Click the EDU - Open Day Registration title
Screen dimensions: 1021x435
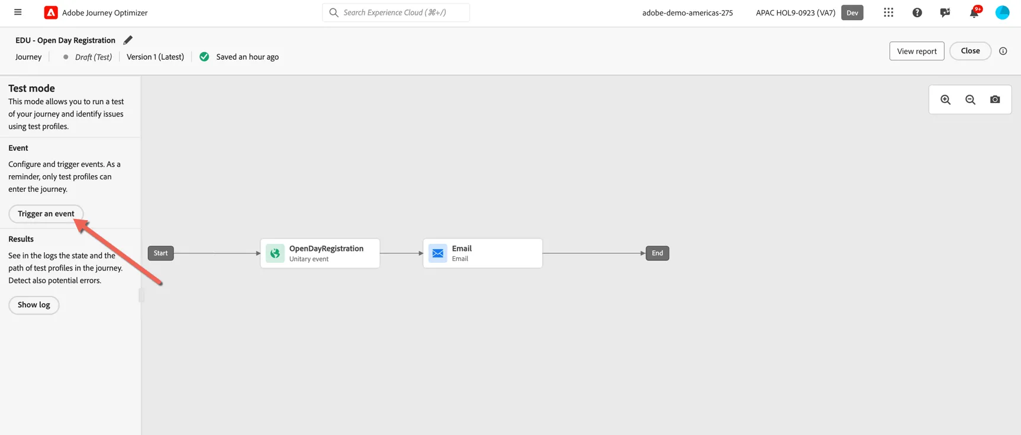[x=65, y=40]
